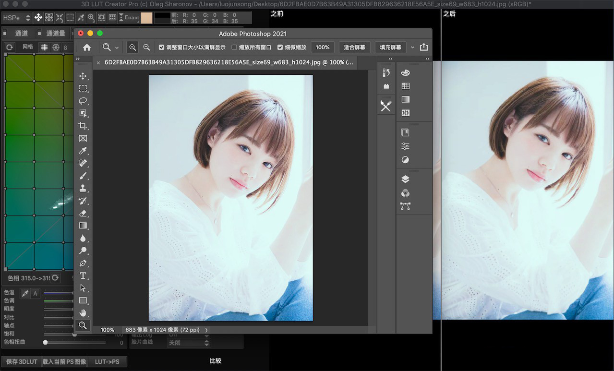This screenshot has width=614, height=371.
Task: Toggle the auto 'A' white balance button
Action: pyautogui.click(x=35, y=293)
